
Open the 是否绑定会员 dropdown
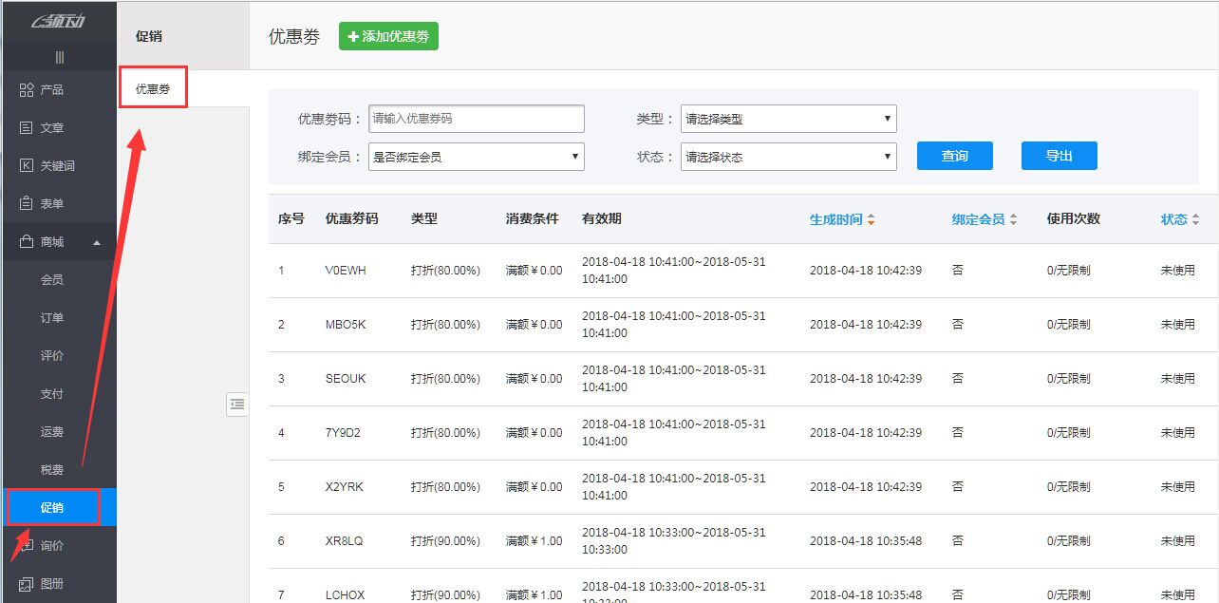click(476, 156)
